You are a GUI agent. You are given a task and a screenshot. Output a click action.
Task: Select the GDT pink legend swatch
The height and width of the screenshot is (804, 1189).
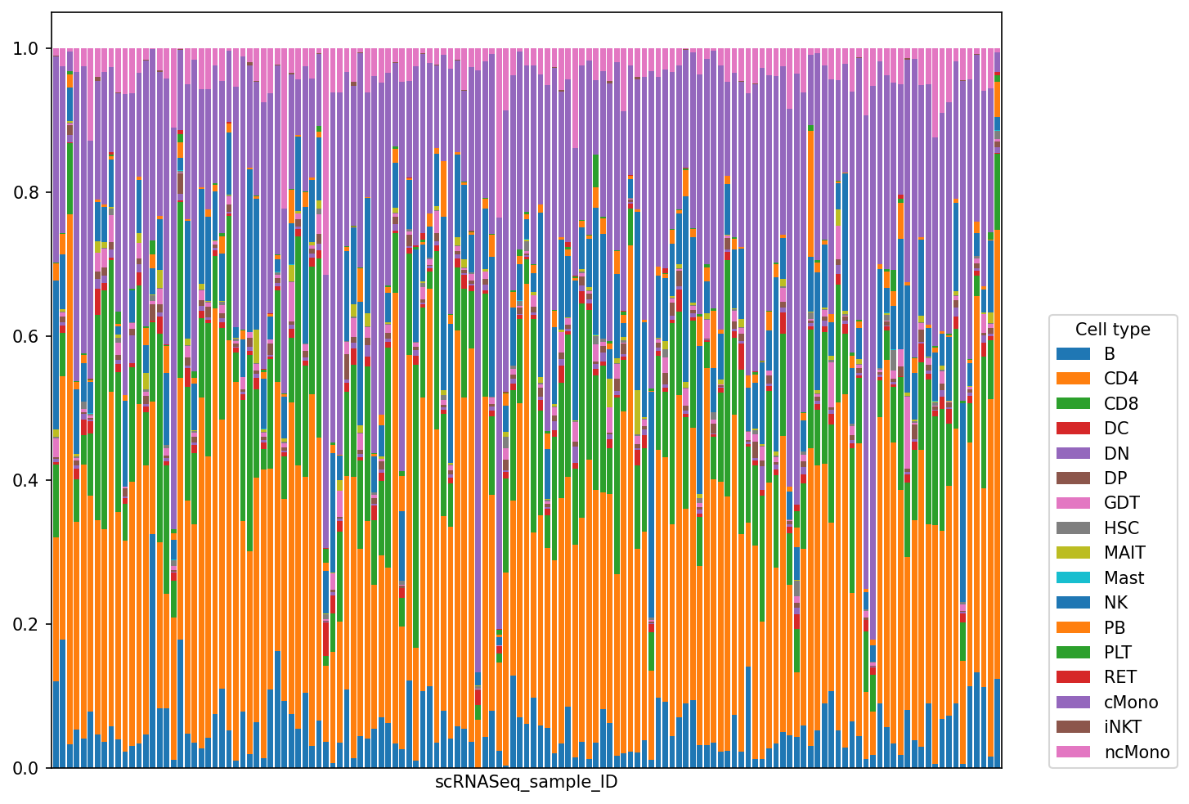pos(1074,503)
